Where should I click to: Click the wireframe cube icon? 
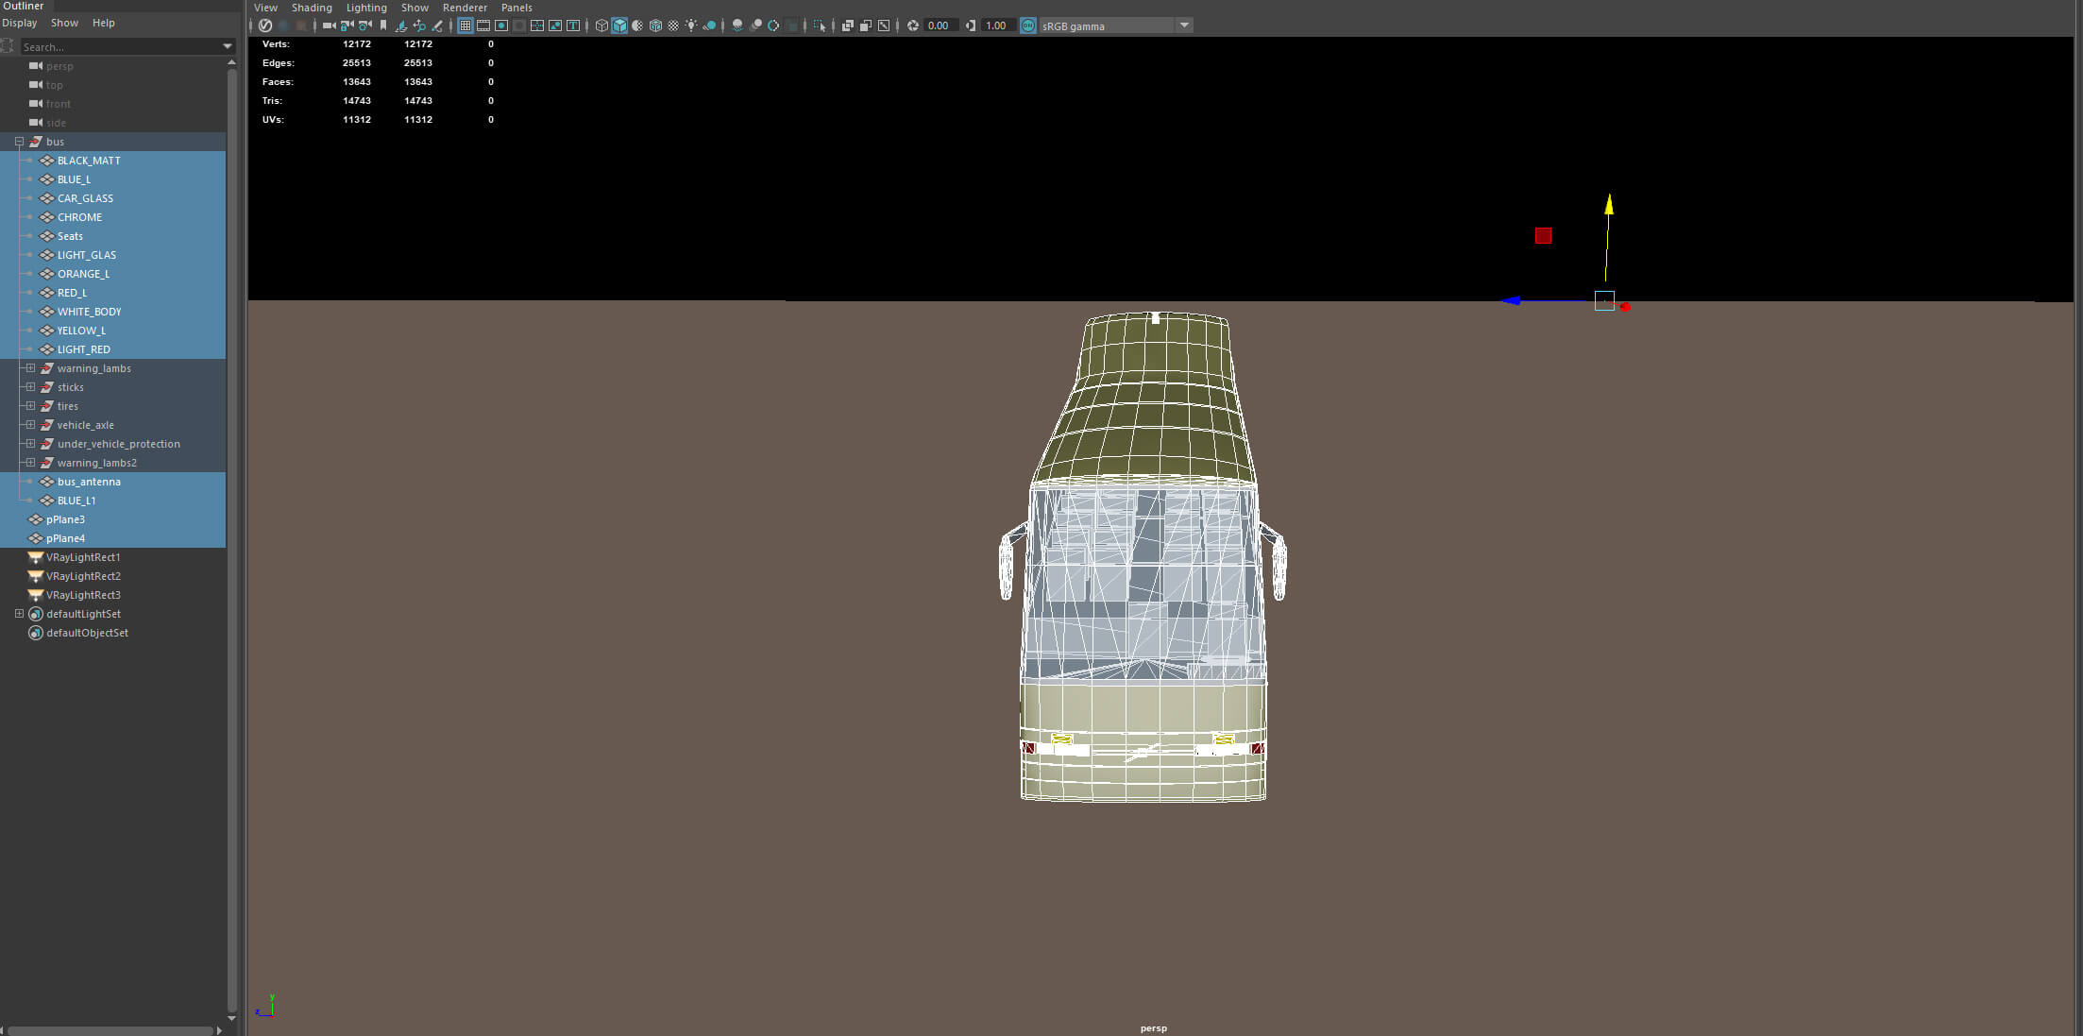coord(601,25)
